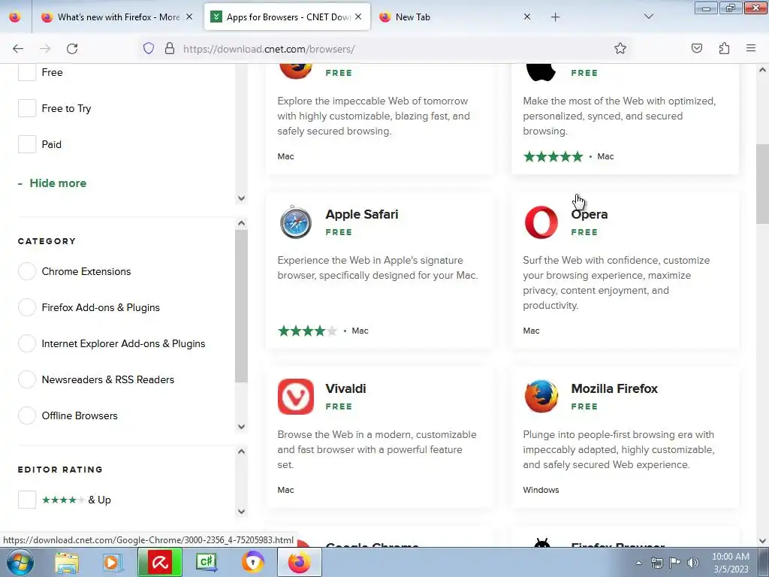Image resolution: width=769 pixels, height=577 pixels.
Task: Open Windows Explorer from taskbar
Action: [x=67, y=563]
